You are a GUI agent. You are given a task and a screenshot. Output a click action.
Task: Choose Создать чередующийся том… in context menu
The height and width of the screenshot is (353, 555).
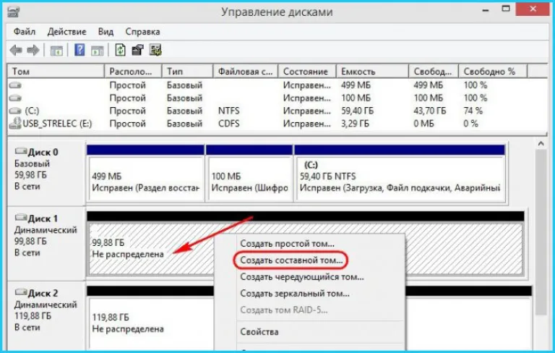[302, 277]
